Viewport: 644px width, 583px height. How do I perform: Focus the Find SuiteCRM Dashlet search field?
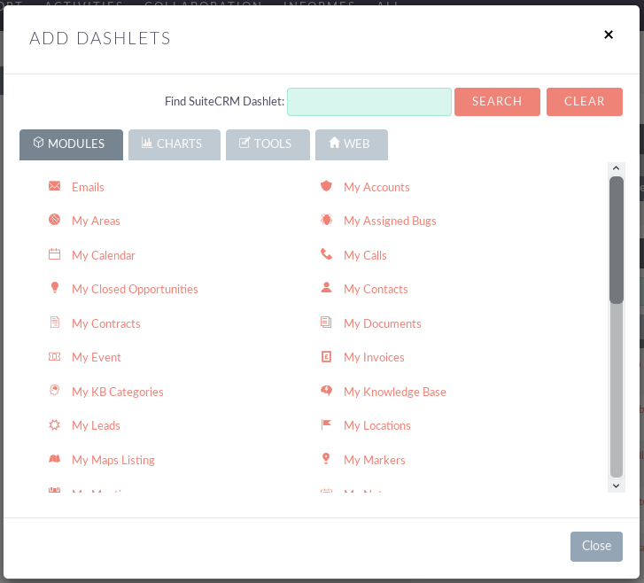369,102
